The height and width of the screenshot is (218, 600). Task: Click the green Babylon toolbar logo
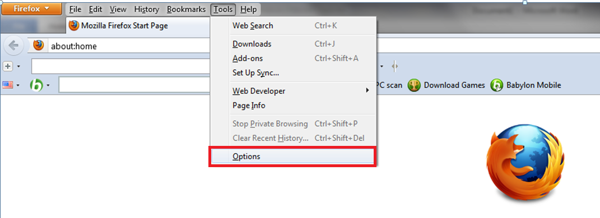[x=36, y=85]
